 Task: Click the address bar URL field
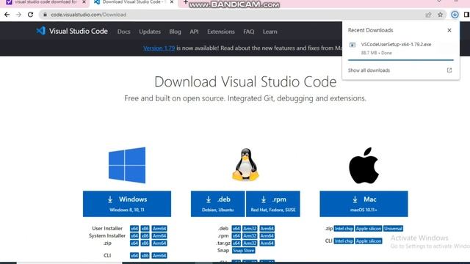coord(234,15)
